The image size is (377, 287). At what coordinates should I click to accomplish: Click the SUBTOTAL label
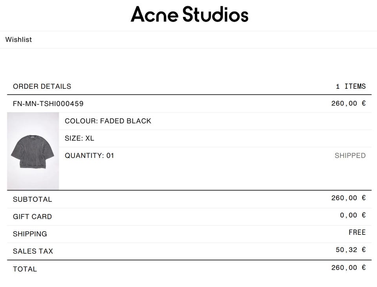point(32,199)
